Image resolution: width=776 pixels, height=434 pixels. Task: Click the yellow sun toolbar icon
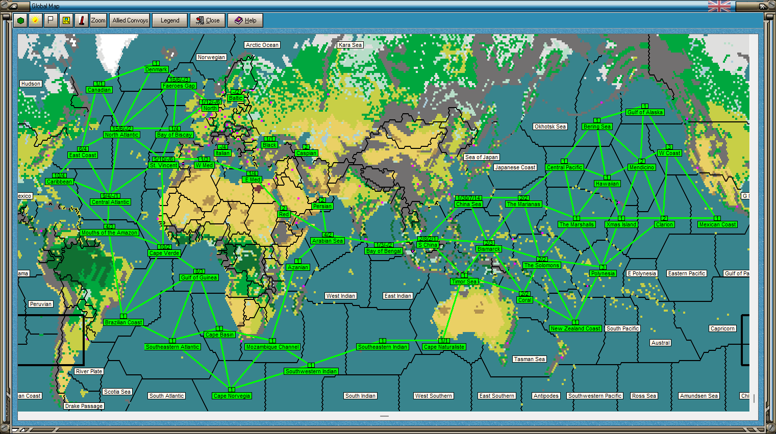coord(35,20)
